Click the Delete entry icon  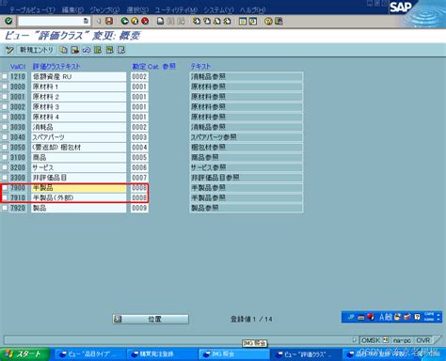tap(75, 50)
